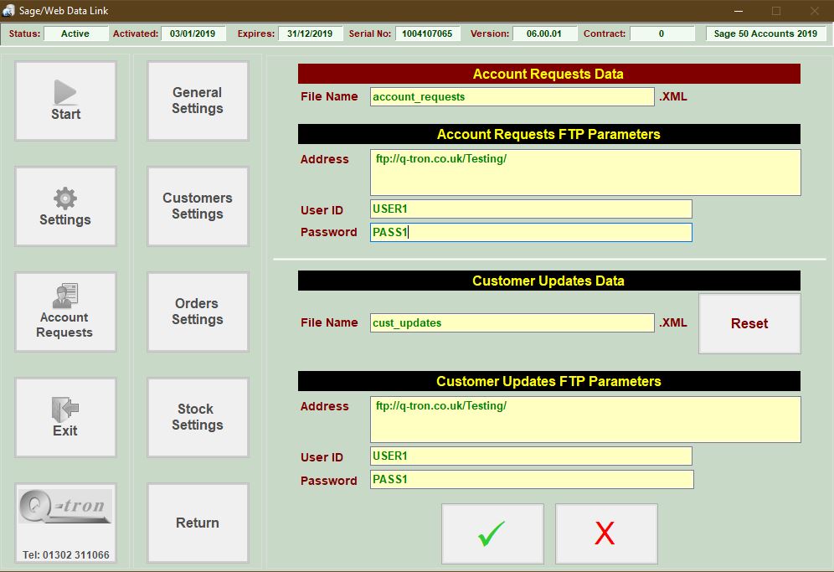Click the Customer Updates Password field

pos(532,479)
